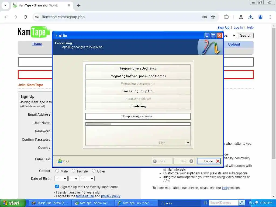Image resolution: width=276 pixels, height=207 pixels.
Task: Click the KamTape Search button
Action: pyautogui.click(x=246, y=35)
